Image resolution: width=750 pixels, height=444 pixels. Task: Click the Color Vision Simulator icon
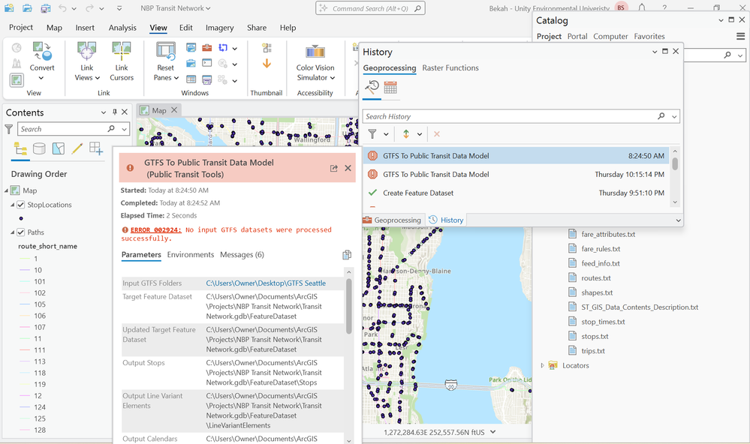315,51
